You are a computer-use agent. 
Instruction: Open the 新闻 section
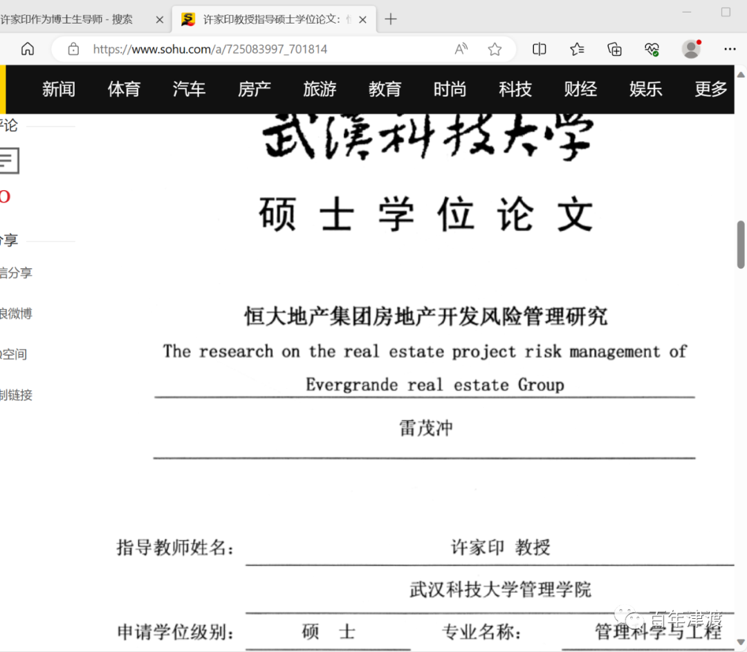coord(59,89)
